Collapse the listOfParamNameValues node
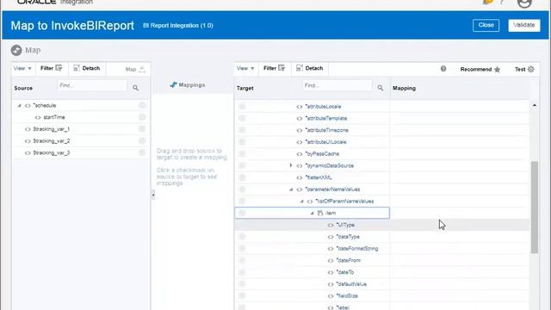This screenshot has width=551, height=310. [301, 201]
